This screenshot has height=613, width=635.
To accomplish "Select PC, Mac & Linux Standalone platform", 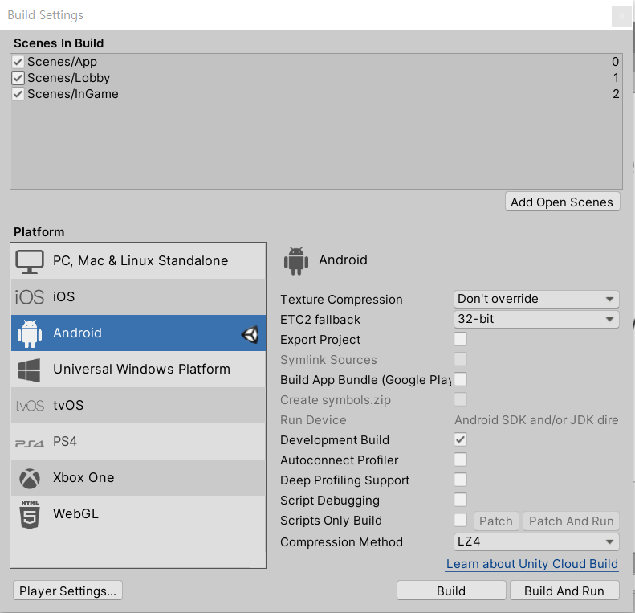I will click(138, 261).
